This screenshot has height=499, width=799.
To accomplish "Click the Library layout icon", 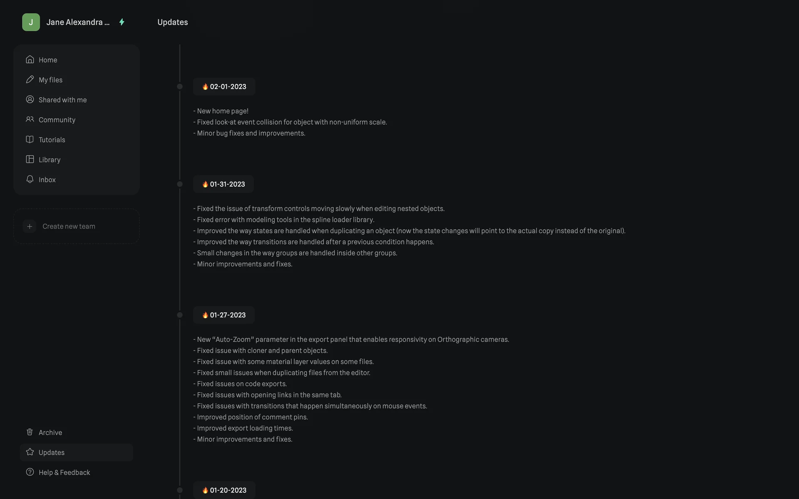I will pyautogui.click(x=30, y=159).
